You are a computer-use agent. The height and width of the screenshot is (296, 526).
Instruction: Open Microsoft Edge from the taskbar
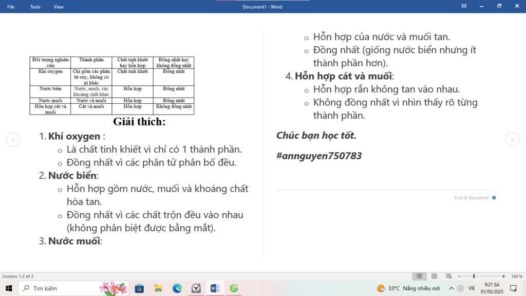pos(177,288)
